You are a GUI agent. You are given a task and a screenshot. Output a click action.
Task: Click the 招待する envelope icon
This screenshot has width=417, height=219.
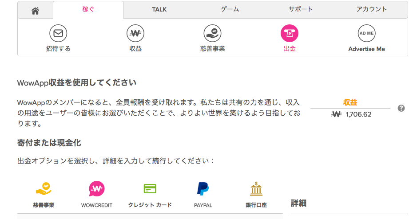point(58,33)
